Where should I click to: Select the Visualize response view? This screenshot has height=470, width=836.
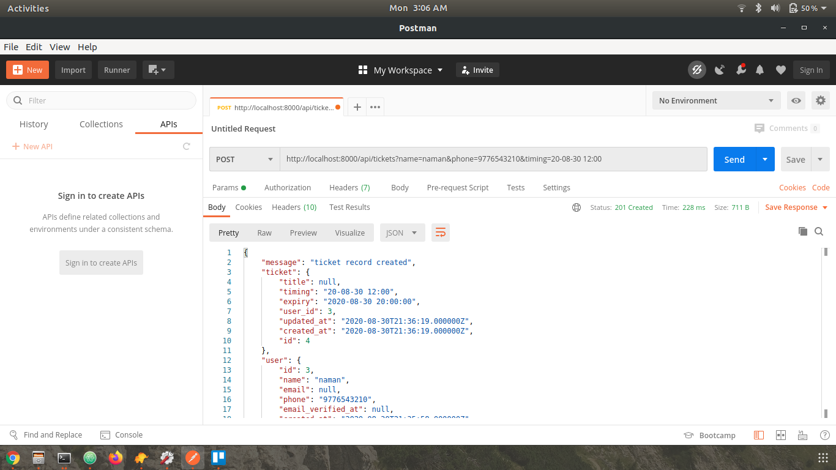point(350,233)
